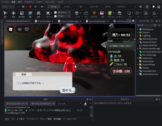Open the Geometry tool icon
162x126 pixels.
click(x=48, y=13)
